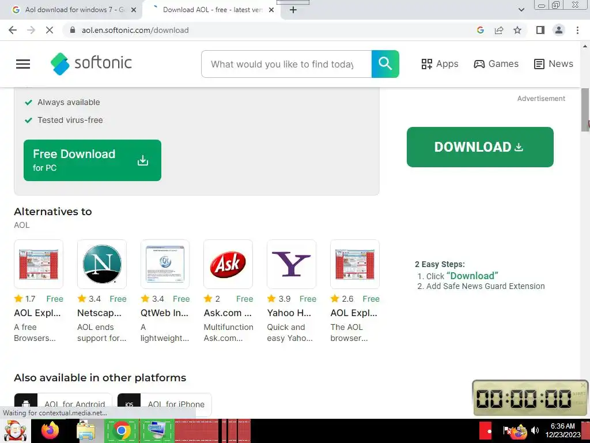Click the Yahoo H... title link
The image size is (590, 443).
point(289,313)
